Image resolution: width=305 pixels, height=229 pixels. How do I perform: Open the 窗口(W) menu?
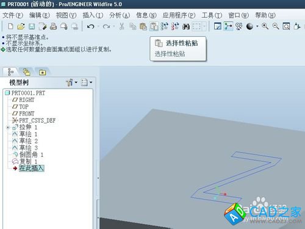[x=239, y=15]
